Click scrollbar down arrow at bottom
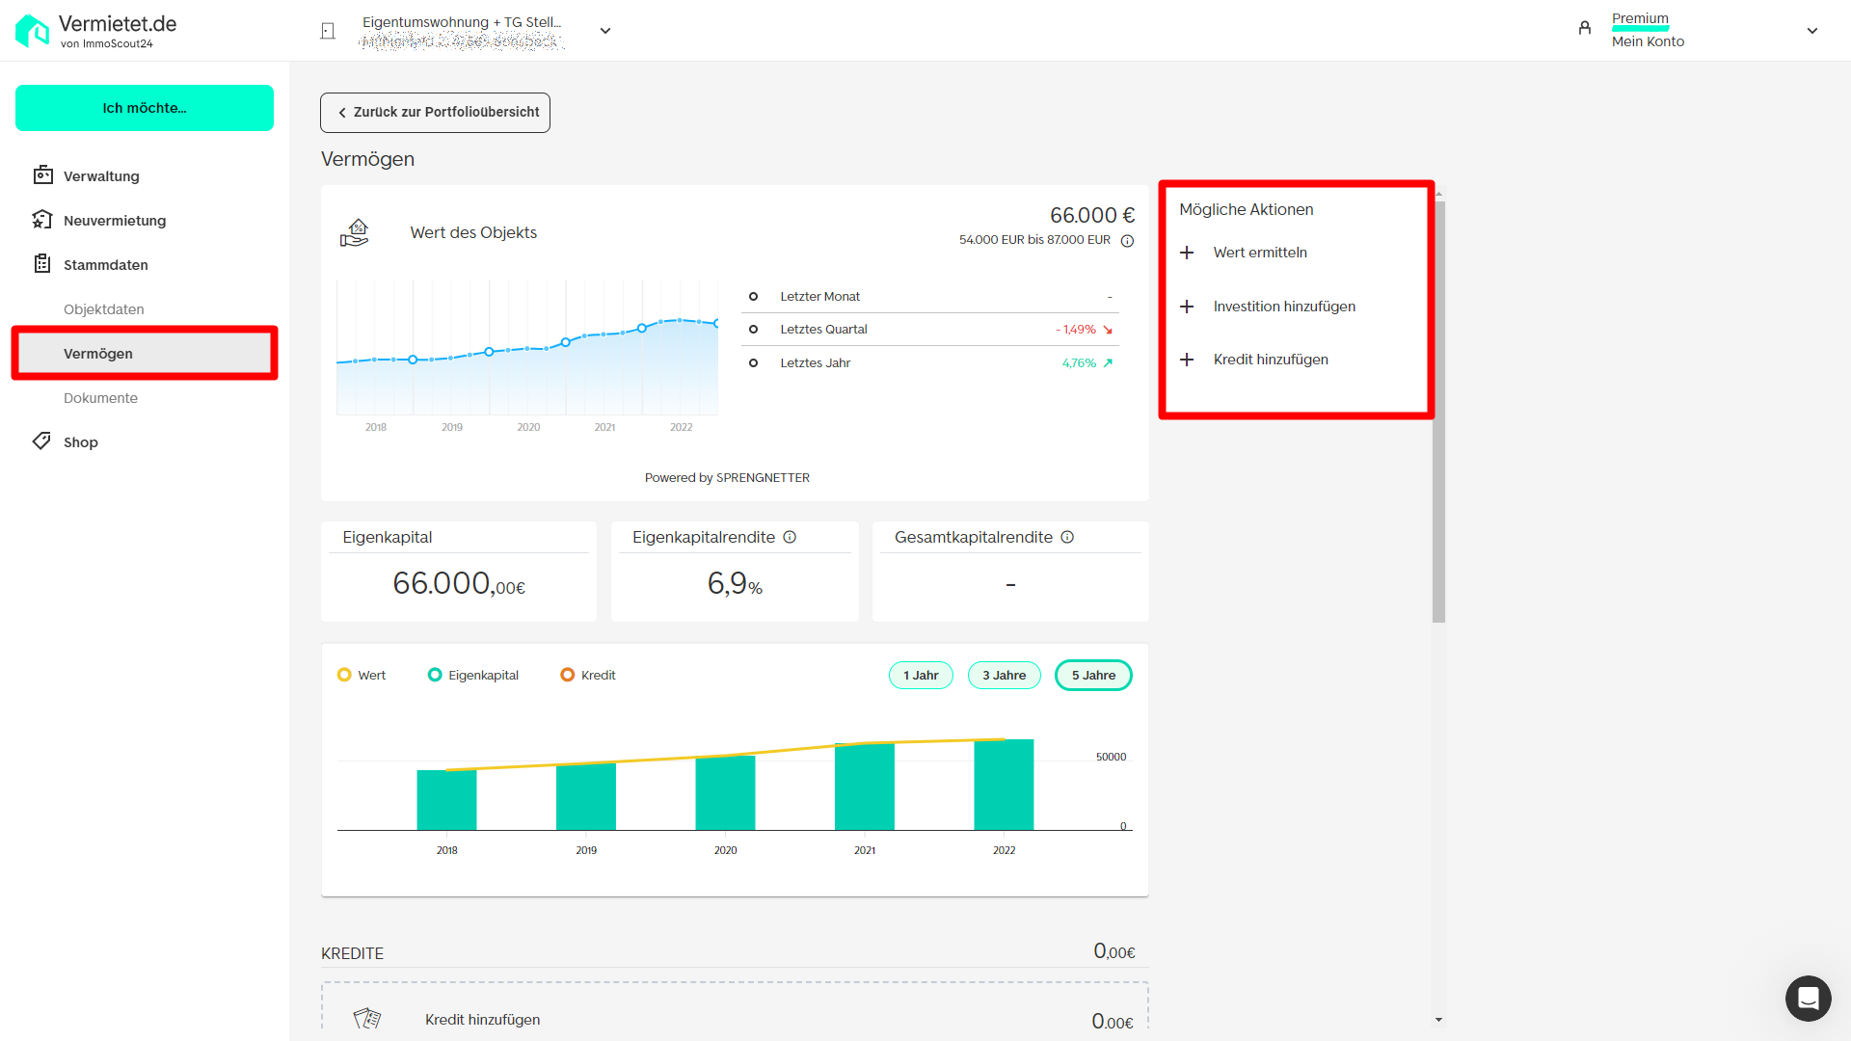The width and height of the screenshot is (1851, 1041). (x=1438, y=1020)
